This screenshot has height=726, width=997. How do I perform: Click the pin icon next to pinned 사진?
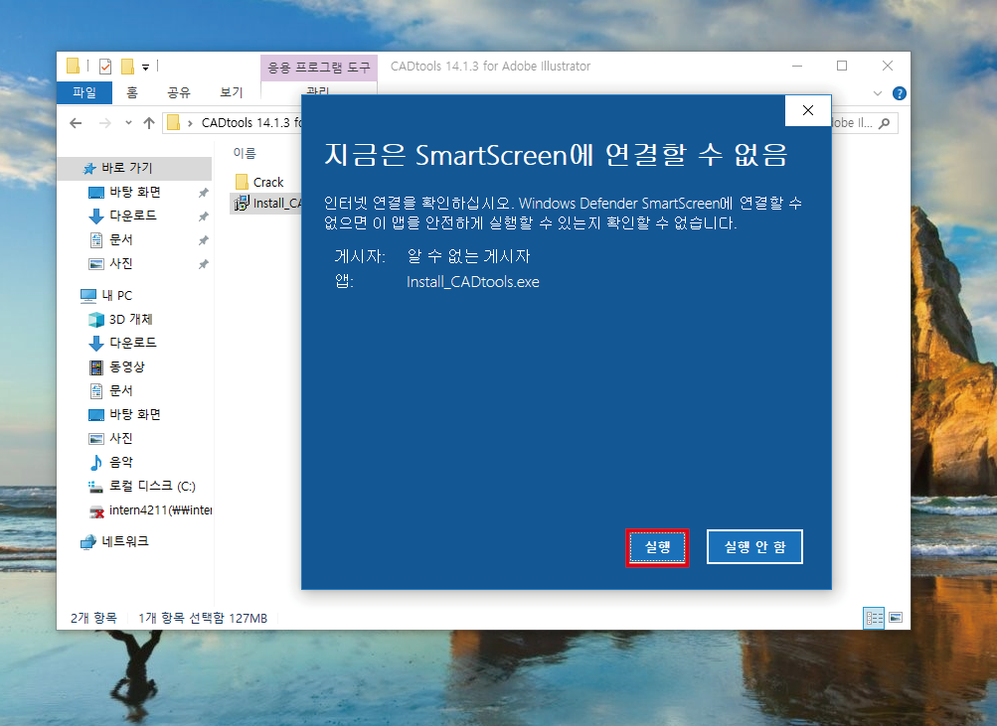(204, 264)
